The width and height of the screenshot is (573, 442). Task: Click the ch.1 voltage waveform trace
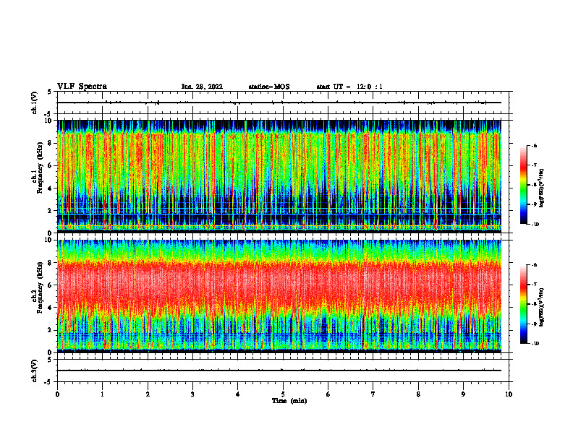point(279,103)
